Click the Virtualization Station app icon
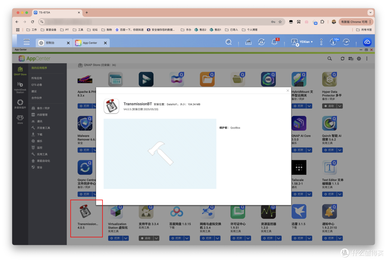Screen dimensions: 387x261 click(x=115, y=212)
